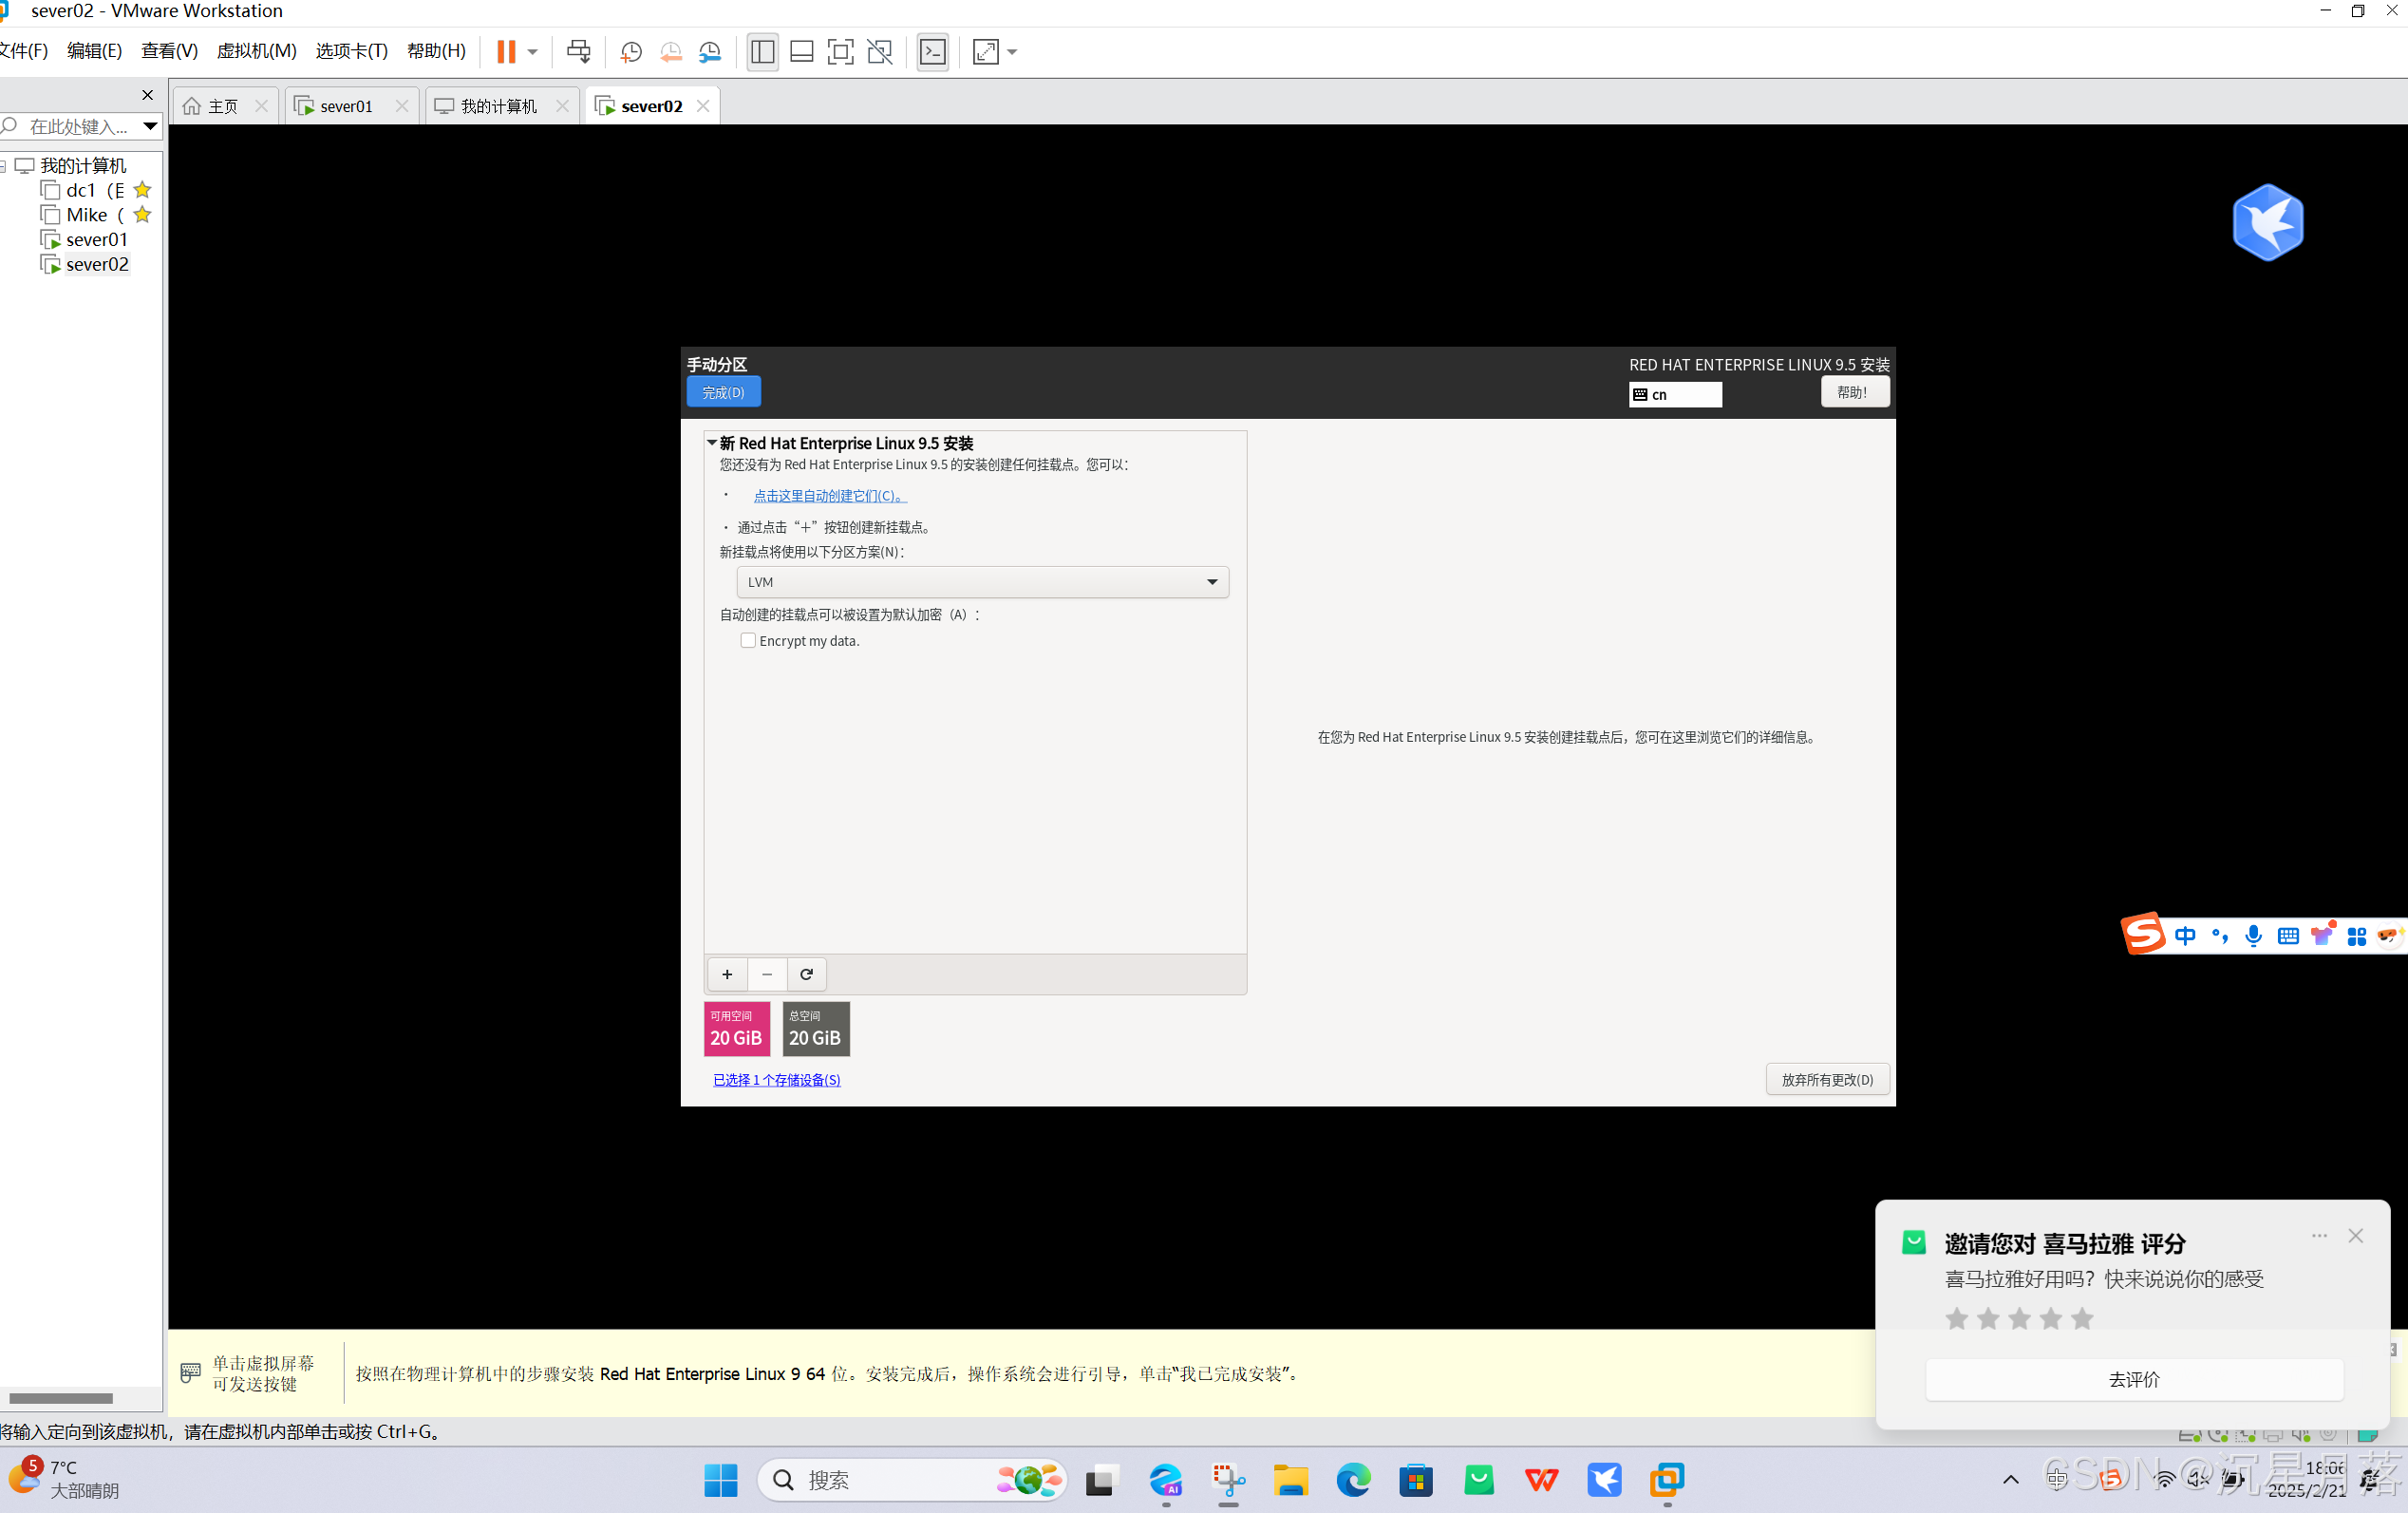This screenshot has height=1513, width=2408.
Task: Open the console view icon
Action: tap(932, 52)
